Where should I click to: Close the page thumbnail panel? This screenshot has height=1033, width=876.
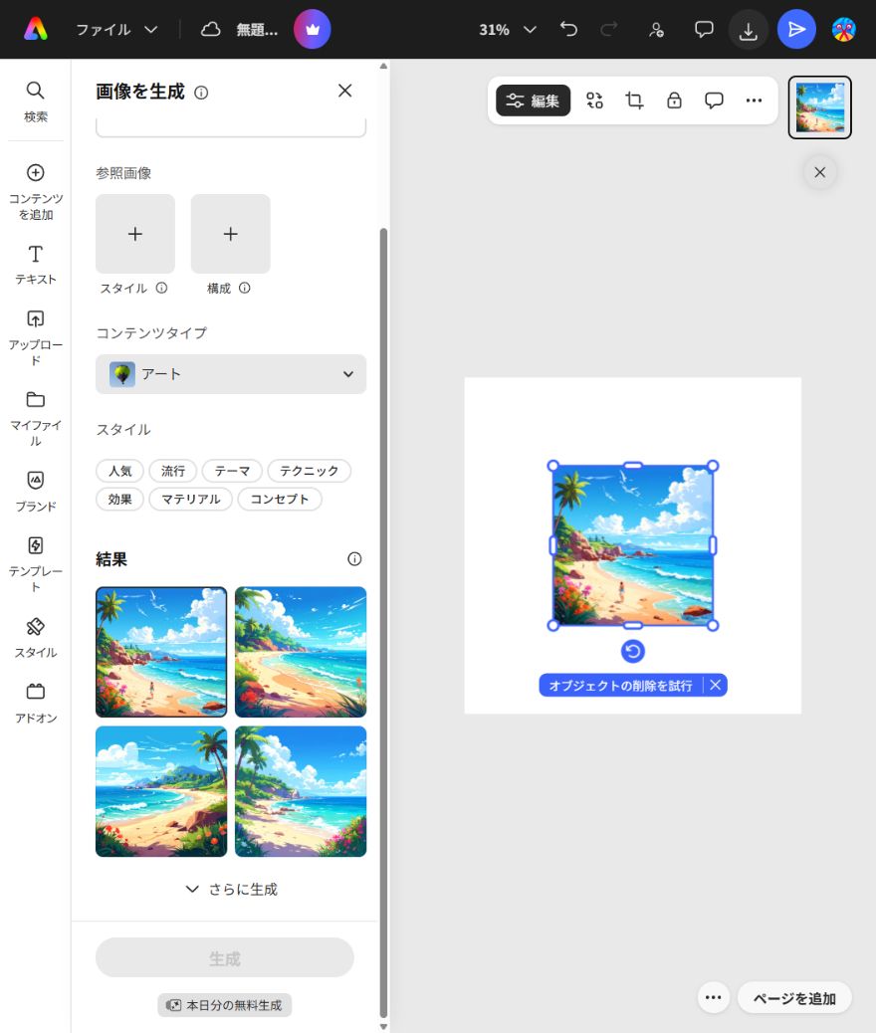(820, 172)
